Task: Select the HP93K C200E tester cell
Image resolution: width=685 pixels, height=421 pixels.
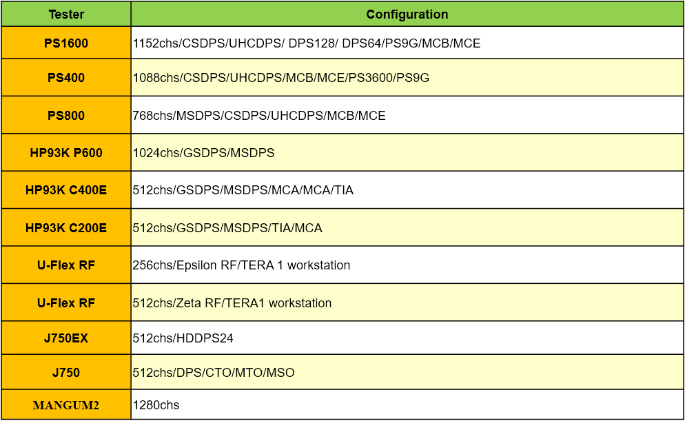Action: pos(66,227)
